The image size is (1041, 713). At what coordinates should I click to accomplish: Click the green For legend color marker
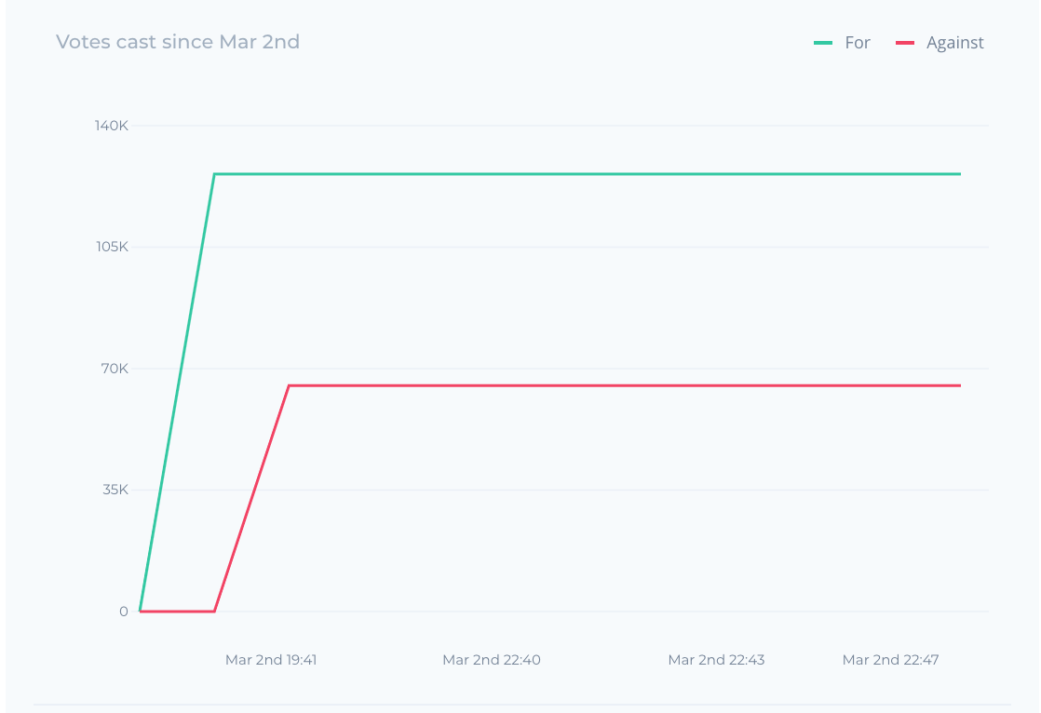(x=823, y=43)
